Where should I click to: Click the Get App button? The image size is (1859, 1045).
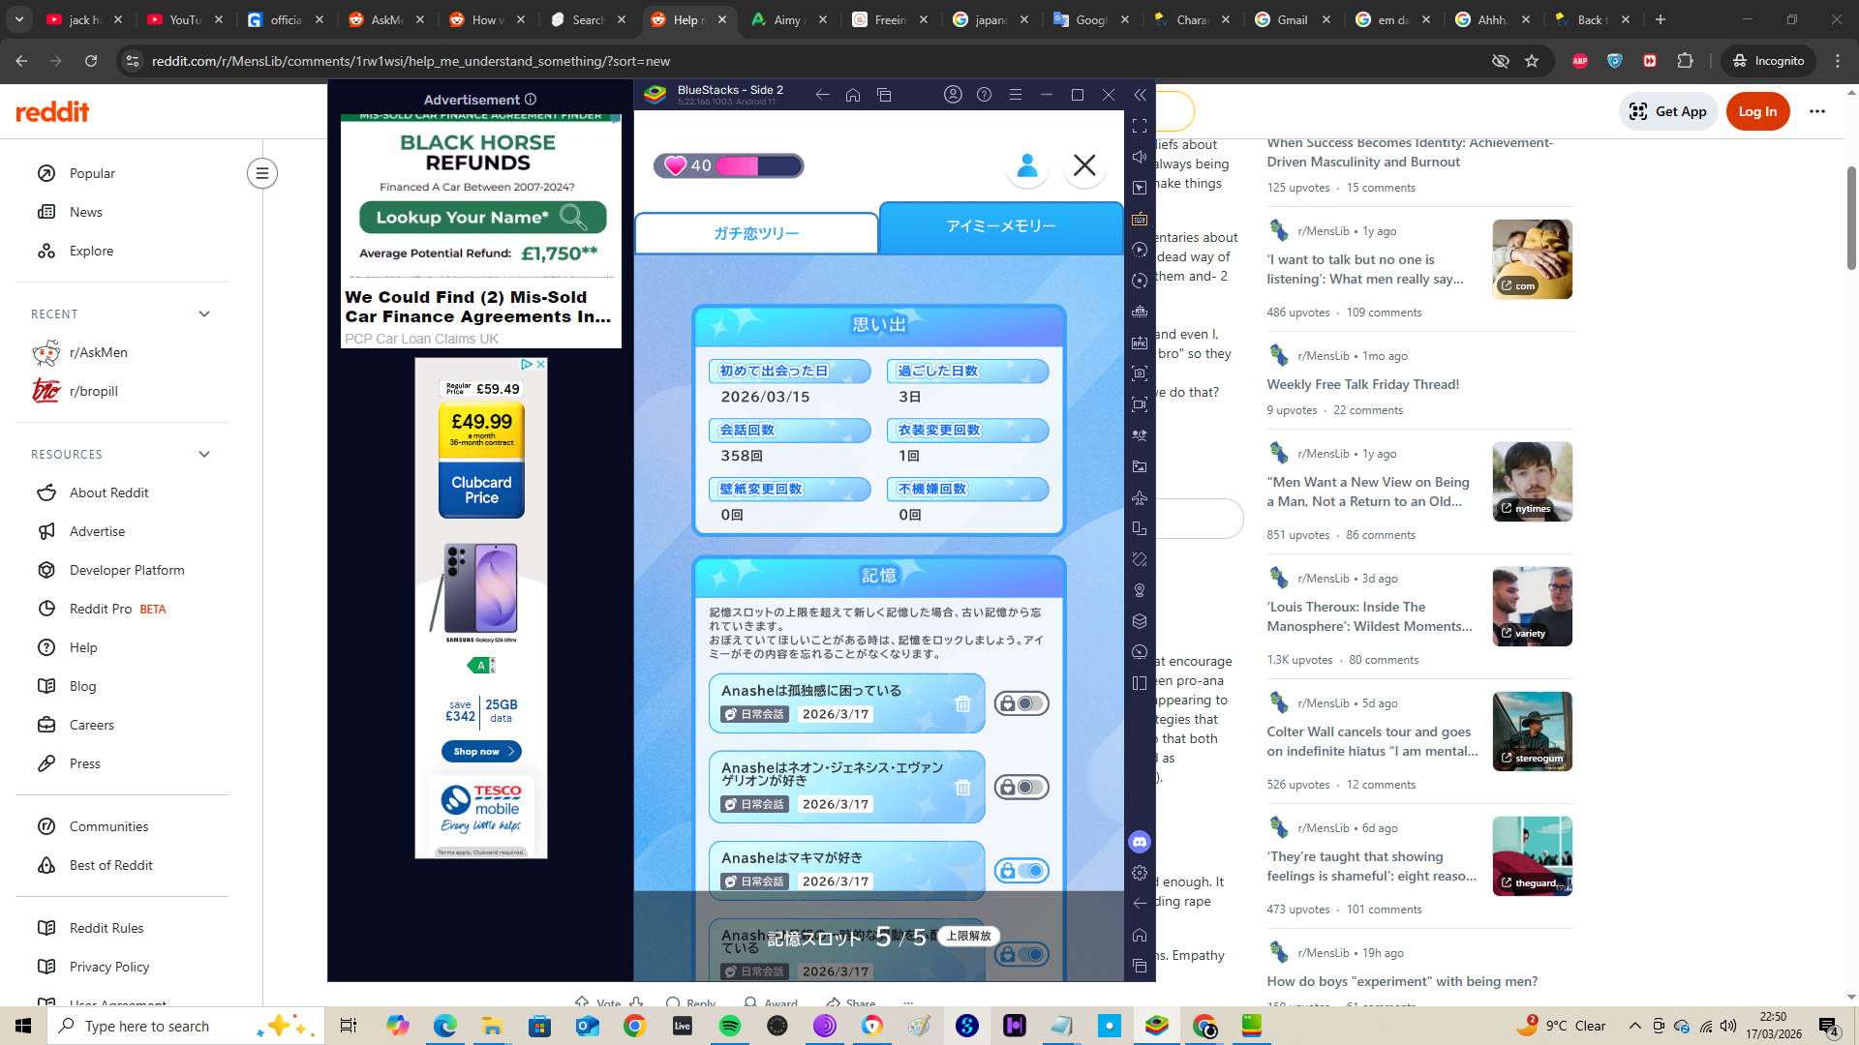point(1668,111)
